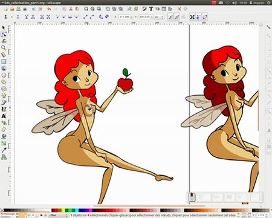Toggle snapping at top of snap bar
The width and height of the screenshot is (272, 218).
pyautogui.click(x=268, y=27)
